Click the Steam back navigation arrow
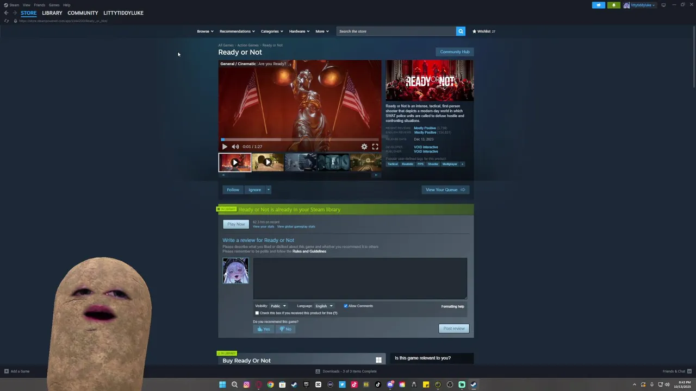The height and width of the screenshot is (391, 696). [x=6, y=13]
